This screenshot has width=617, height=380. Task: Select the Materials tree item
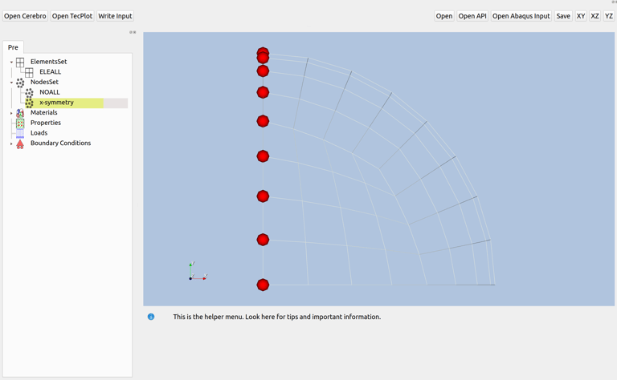(44, 113)
